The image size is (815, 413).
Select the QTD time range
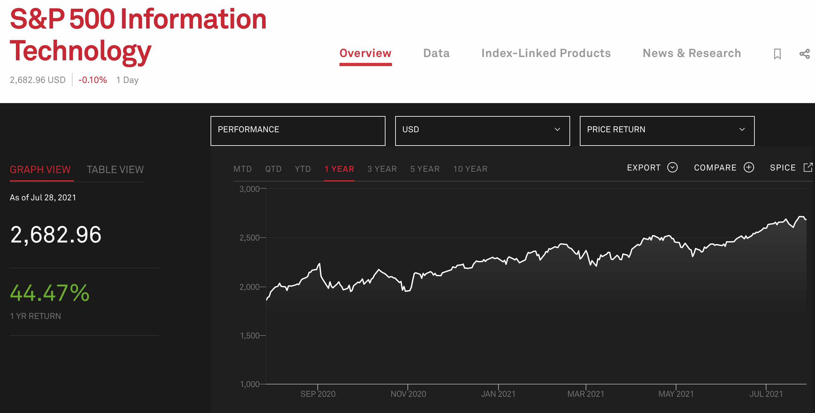(x=273, y=169)
